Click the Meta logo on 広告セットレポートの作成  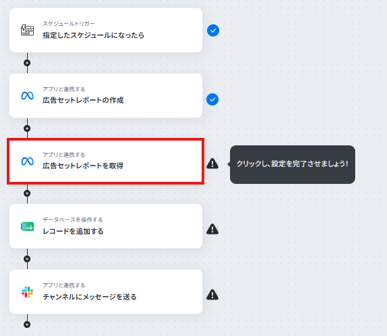27,96
